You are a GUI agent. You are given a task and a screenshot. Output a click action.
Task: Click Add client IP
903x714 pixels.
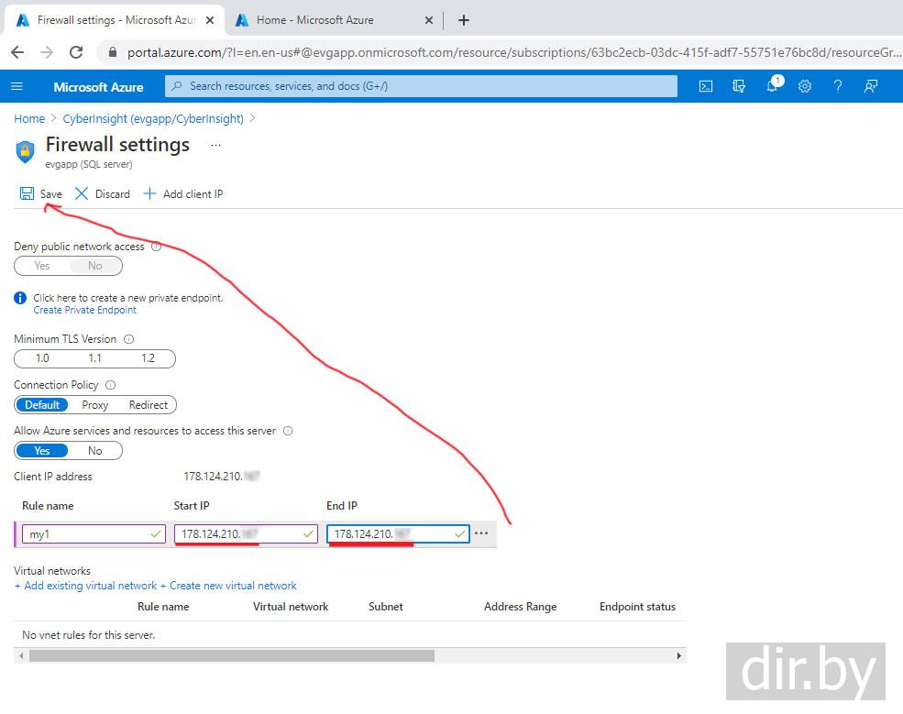pyautogui.click(x=183, y=193)
